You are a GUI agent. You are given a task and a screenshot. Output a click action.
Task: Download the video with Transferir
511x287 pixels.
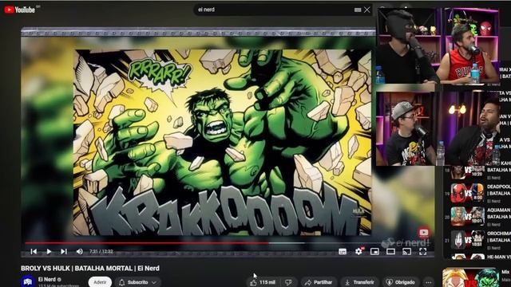point(360,282)
